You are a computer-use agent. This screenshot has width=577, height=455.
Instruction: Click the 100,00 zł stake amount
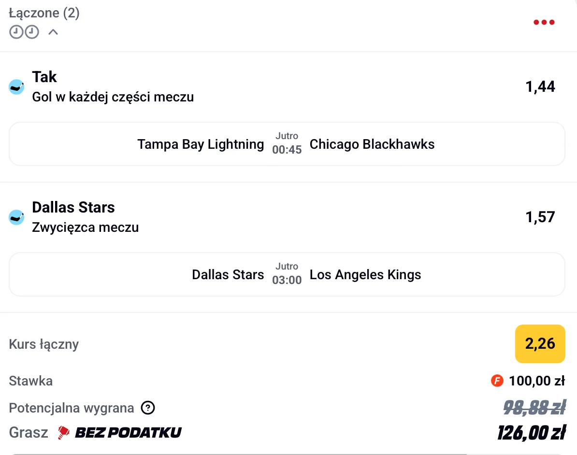coord(536,381)
